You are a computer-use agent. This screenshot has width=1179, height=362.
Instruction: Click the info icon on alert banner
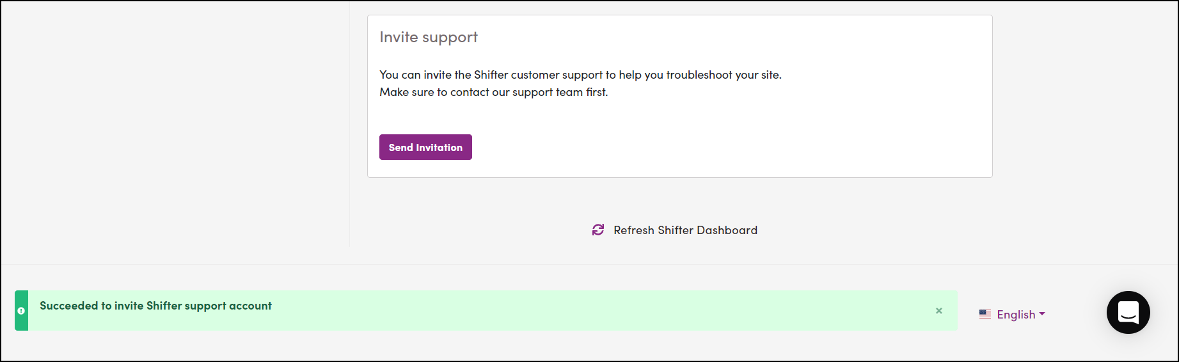point(21,311)
